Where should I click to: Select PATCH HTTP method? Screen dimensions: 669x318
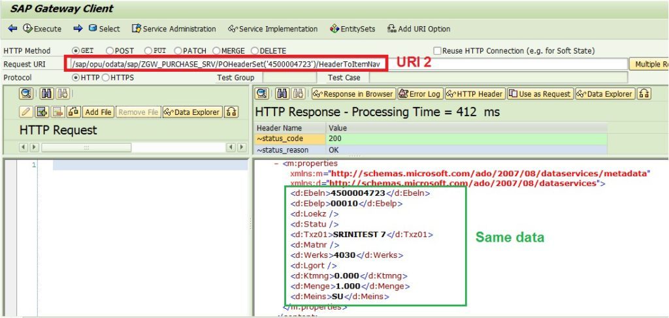[x=178, y=51]
